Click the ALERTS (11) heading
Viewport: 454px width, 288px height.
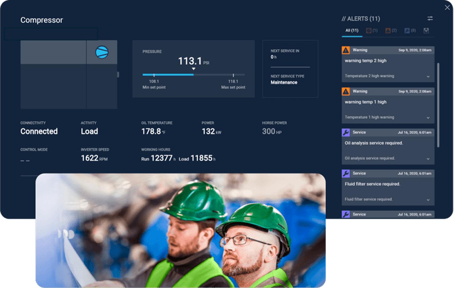click(x=361, y=19)
